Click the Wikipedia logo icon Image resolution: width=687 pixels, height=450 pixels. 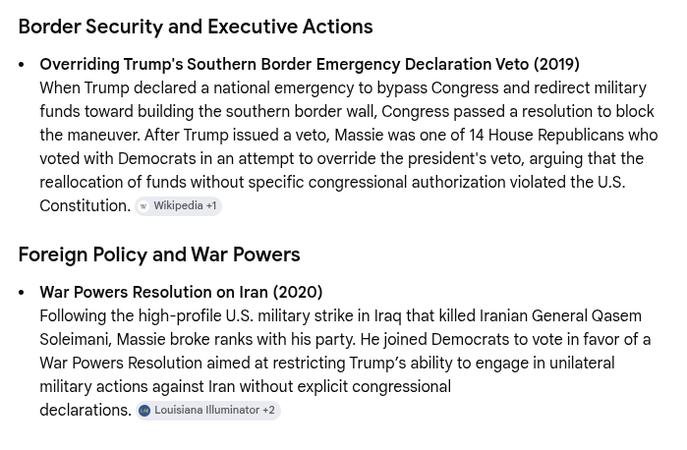pos(143,206)
